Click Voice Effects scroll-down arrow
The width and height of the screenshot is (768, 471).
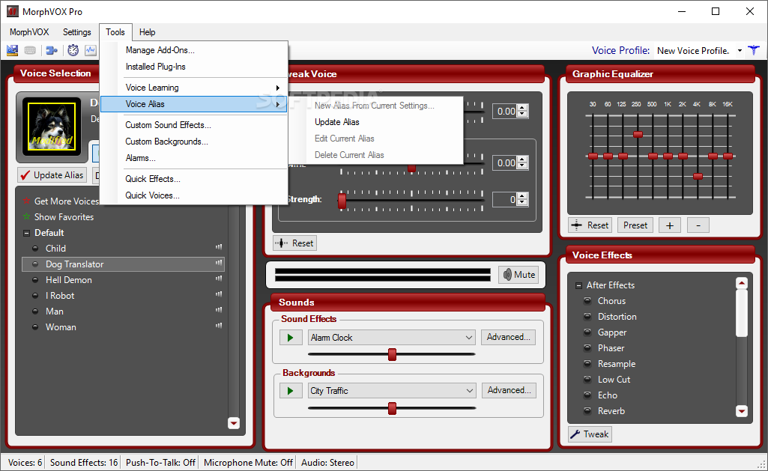(742, 411)
